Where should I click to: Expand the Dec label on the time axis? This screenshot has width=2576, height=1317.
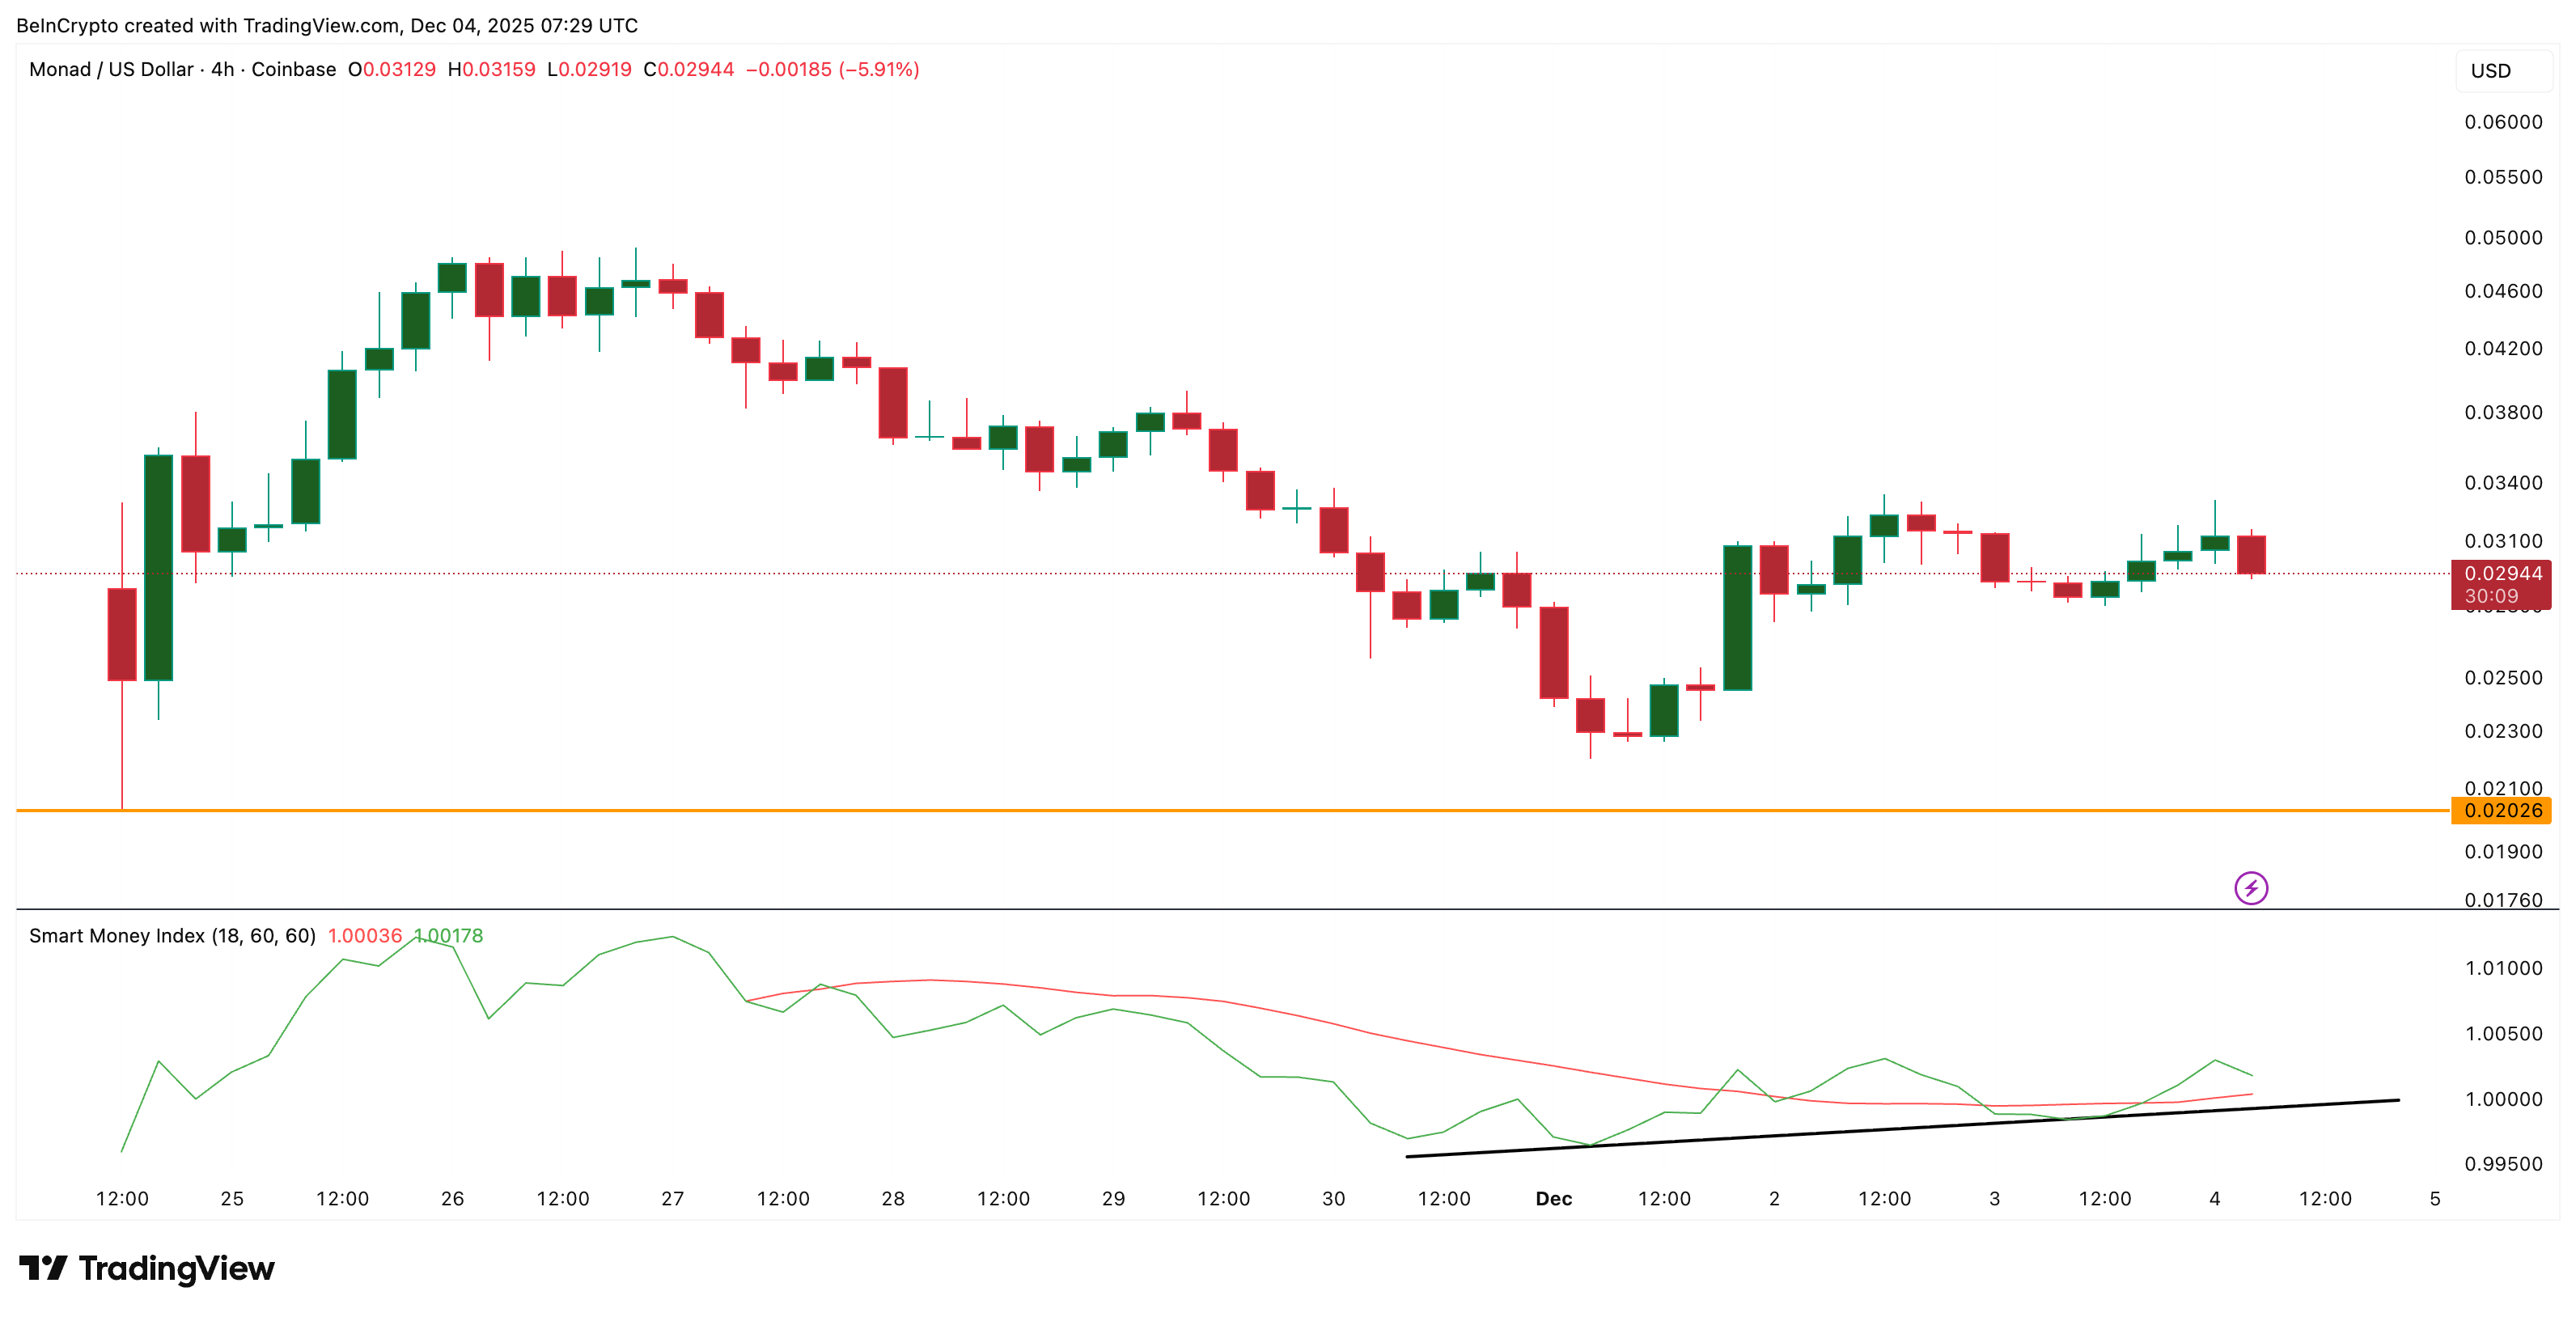[1556, 1197]
